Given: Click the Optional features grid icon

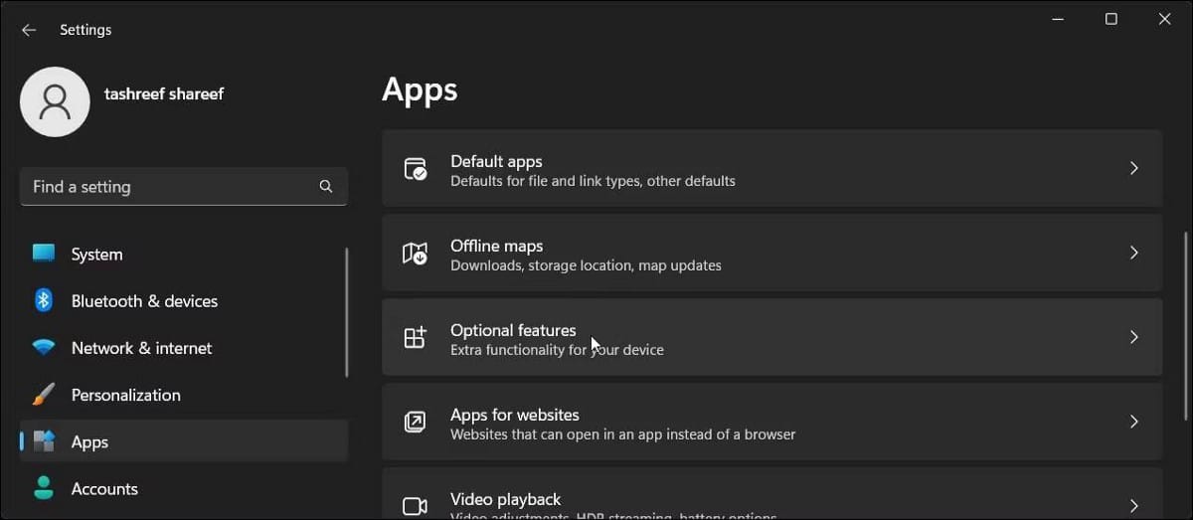Looking at the screenshot, I should (416, 338).
